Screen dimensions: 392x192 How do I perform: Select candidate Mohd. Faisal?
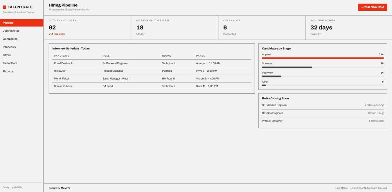click(x=62, y=79)
